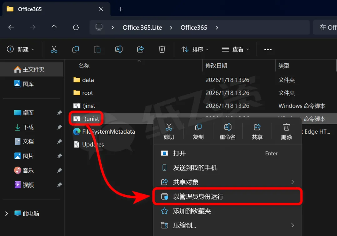The width and height of the screenshot is (337, 236).
Task: Click the This PC monitor icon in address bar
Action: pyautogui.click(x=99, y=27)
